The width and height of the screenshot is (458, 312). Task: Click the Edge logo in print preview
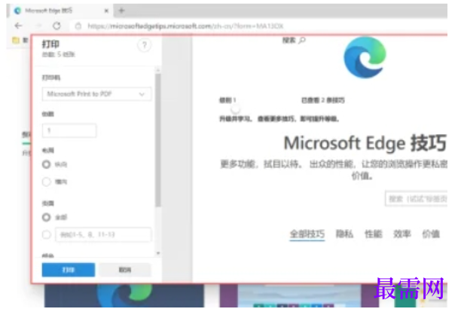[365, 57]
